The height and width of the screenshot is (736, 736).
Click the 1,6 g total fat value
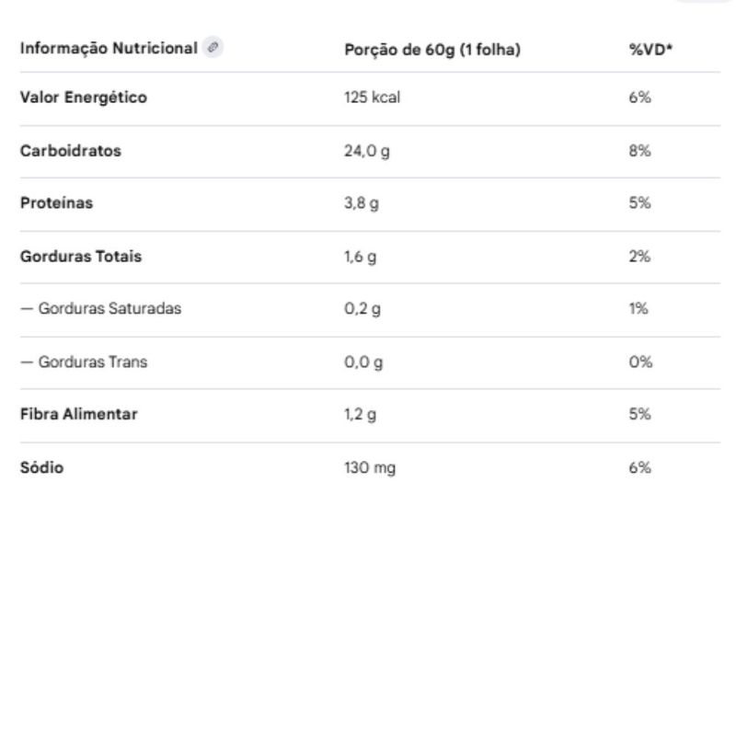361,257
